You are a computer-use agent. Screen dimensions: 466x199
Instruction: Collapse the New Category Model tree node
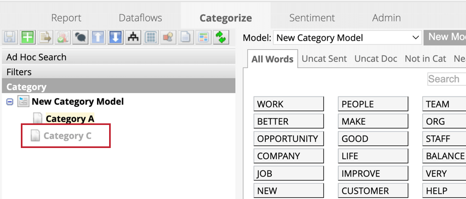(10, 102)
